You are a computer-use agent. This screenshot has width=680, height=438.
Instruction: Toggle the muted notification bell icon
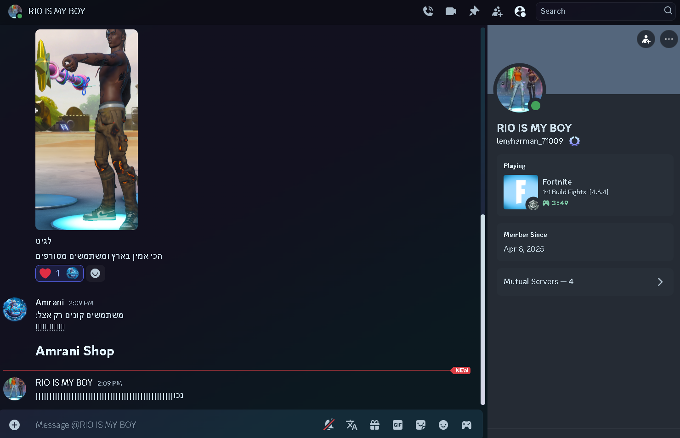(x=329, y=425)
